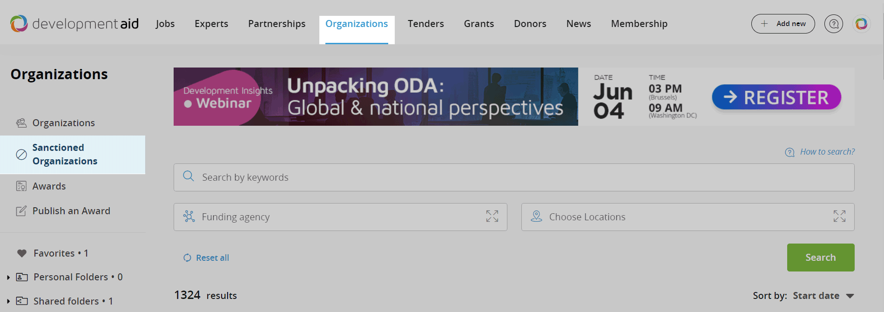Expand the Shared folders tree arrow
The height and width of the screenshot is (312, 884).
click(x=8, y=301)
